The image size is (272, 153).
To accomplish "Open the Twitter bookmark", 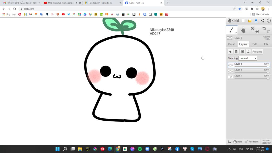I will click(69, 14).
